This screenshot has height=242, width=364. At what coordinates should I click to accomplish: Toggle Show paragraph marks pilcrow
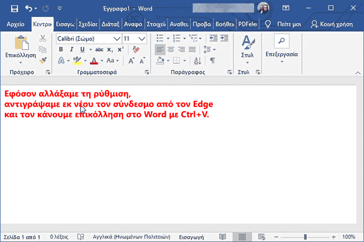(x=213, y=60)
